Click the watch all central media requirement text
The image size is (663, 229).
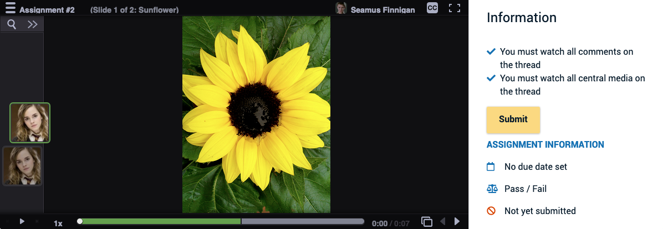tap(573, 85)
